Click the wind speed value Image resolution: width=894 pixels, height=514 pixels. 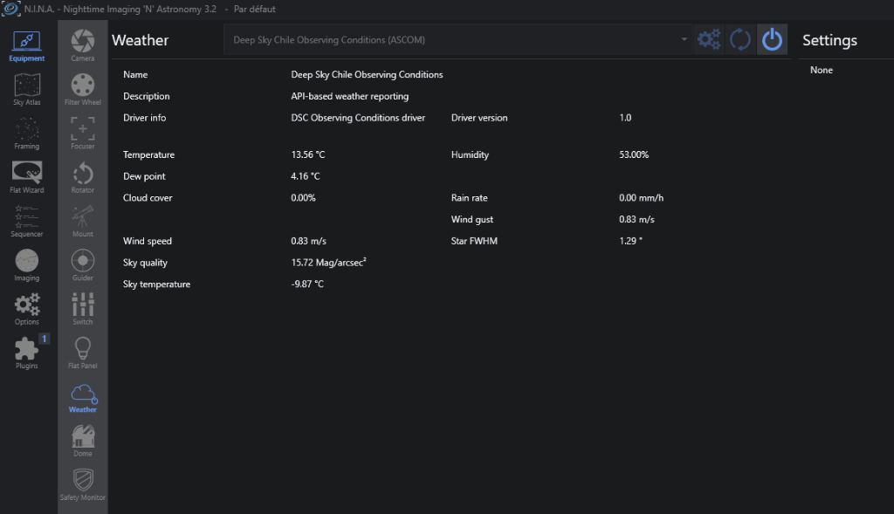pos(308,241)
